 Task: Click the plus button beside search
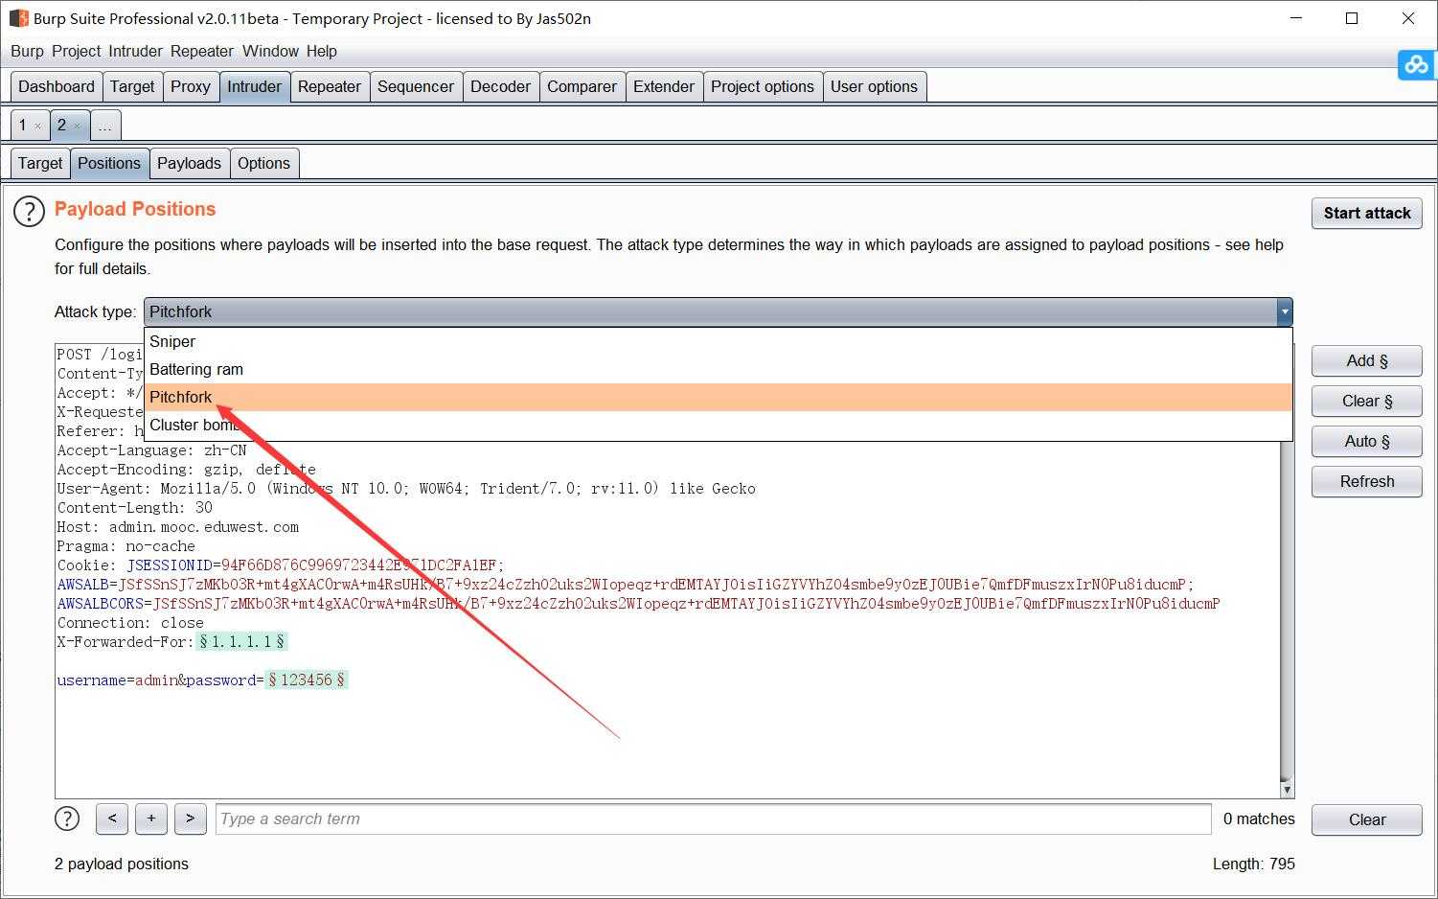tap(151, 818)
